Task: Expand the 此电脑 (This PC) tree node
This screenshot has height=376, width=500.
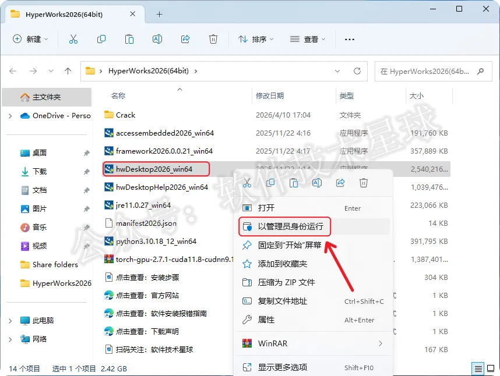Action: [10, 321]
